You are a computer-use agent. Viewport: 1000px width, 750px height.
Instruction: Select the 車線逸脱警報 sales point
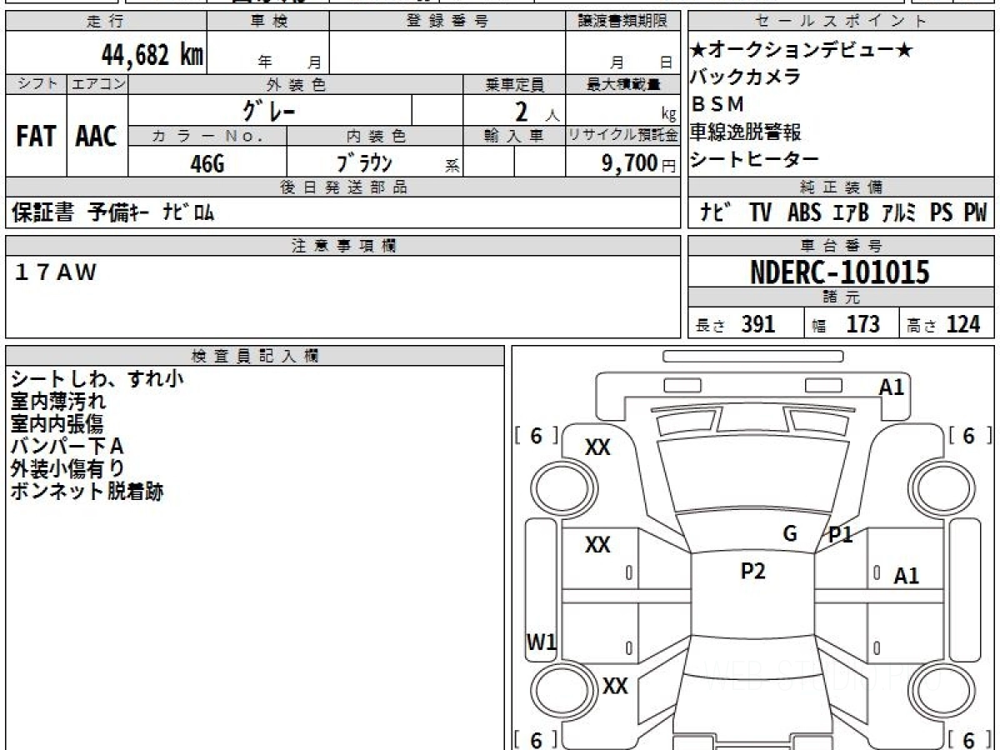pos(746,132)
